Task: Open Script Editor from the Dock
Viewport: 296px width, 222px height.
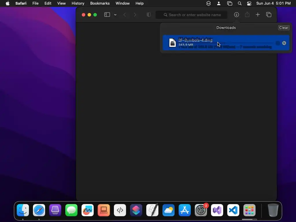Action: (x=152, y=210)
